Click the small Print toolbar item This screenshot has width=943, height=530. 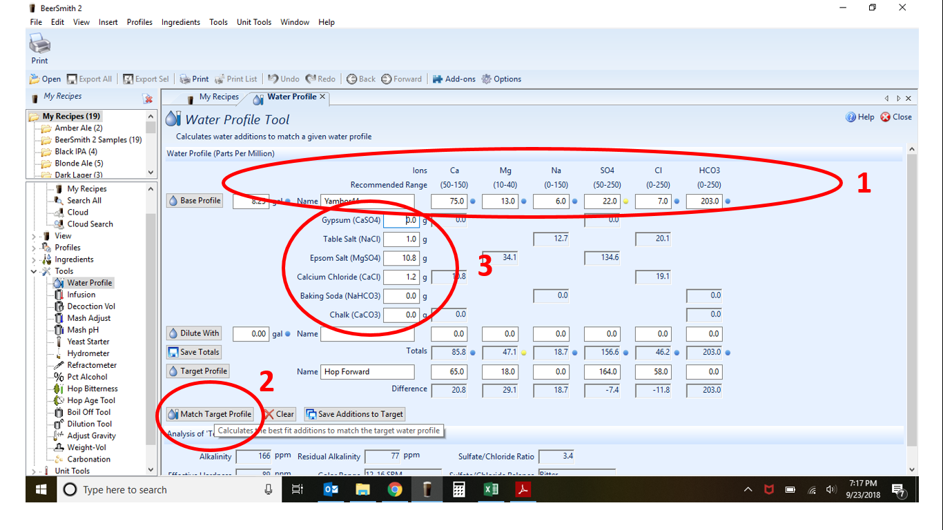pos(194,79)
